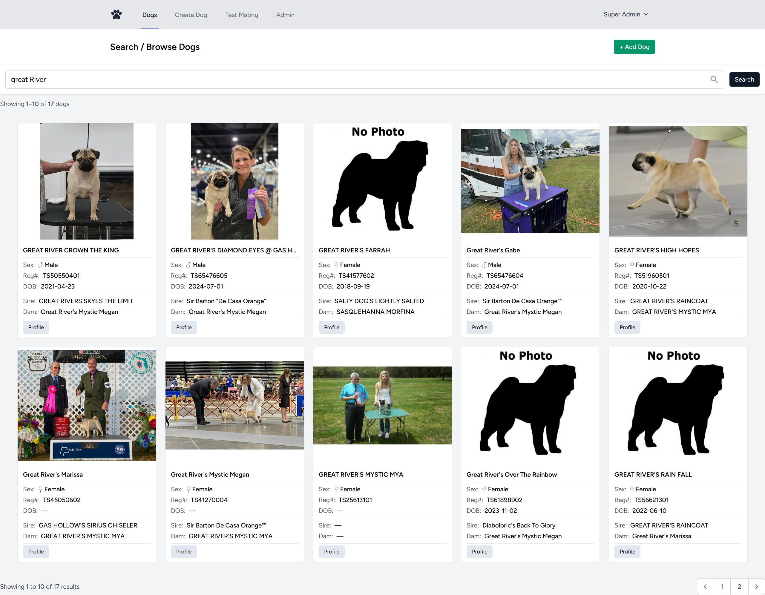Click the next page chevron arrow

[x=757, y=586]
